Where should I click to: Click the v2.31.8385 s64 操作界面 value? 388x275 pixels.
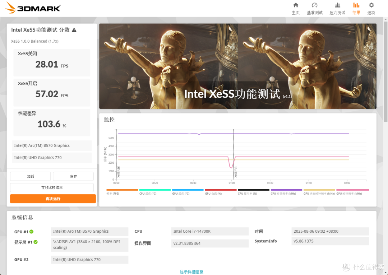coord(210,243)
